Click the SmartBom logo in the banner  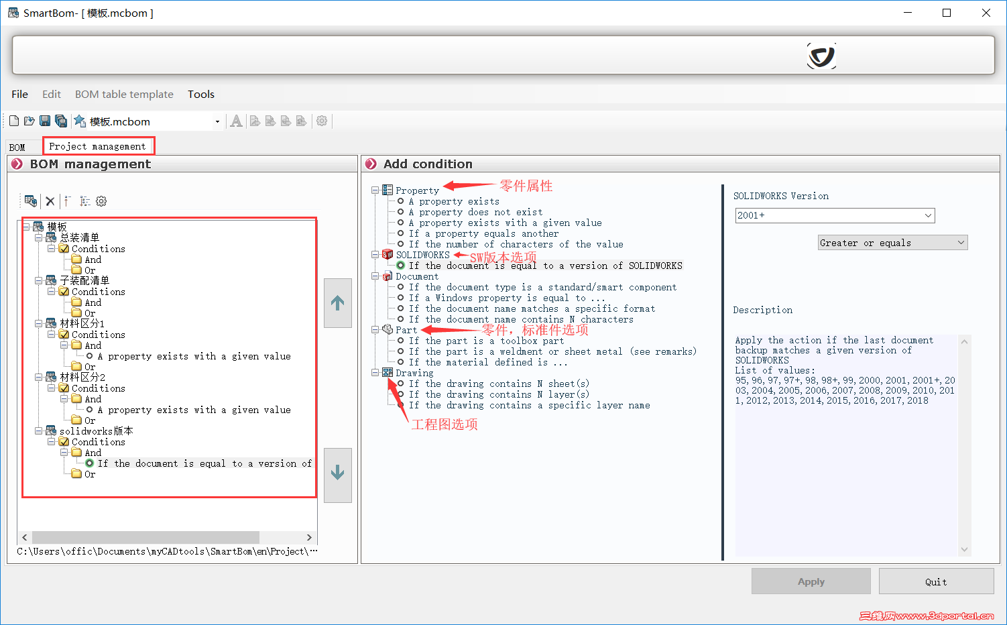click(821, 56)
